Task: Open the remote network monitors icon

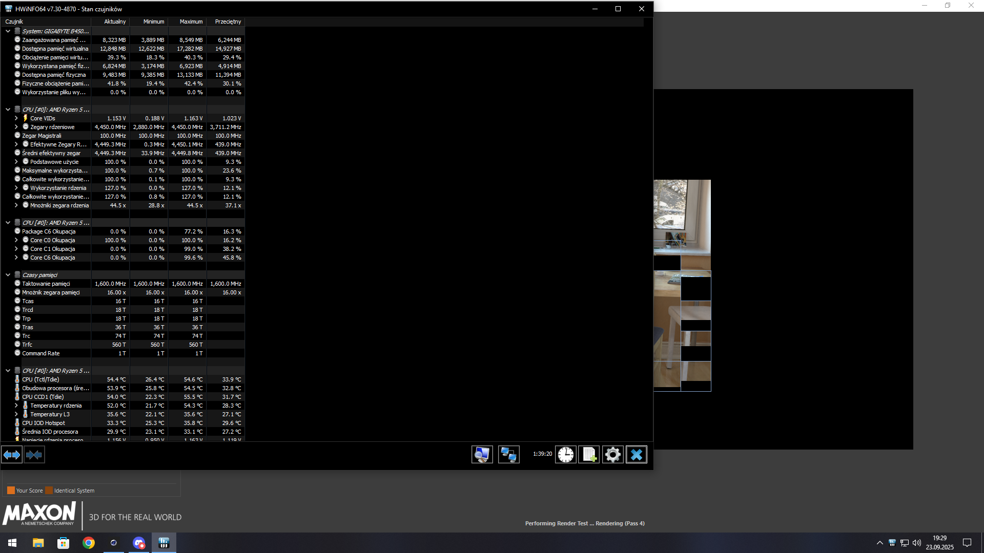Action: tap(508, 455)
